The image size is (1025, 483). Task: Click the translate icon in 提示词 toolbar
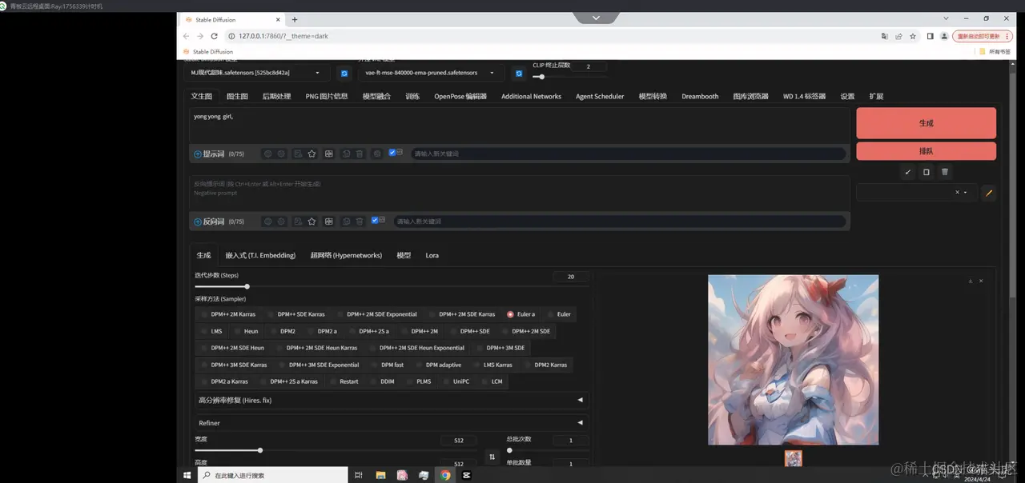(328, 154)
